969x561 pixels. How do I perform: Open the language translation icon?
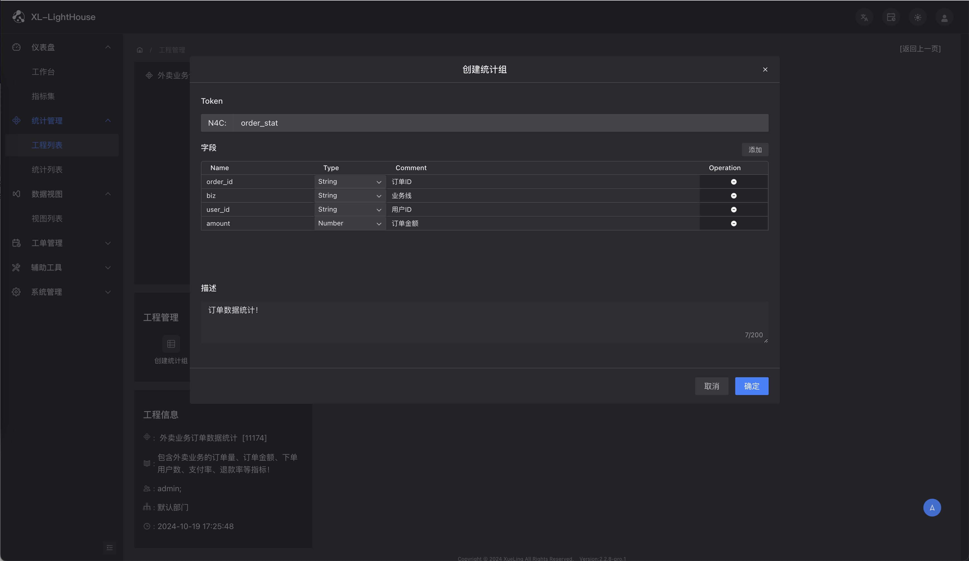point(864,17)
